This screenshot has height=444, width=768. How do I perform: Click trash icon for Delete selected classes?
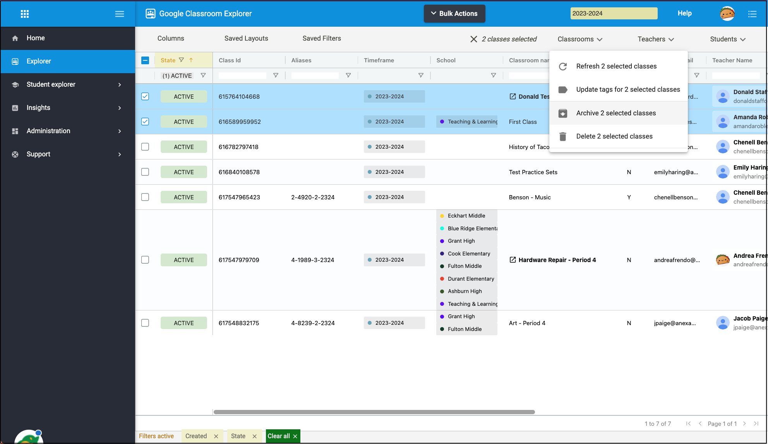(x=563, y=136)
